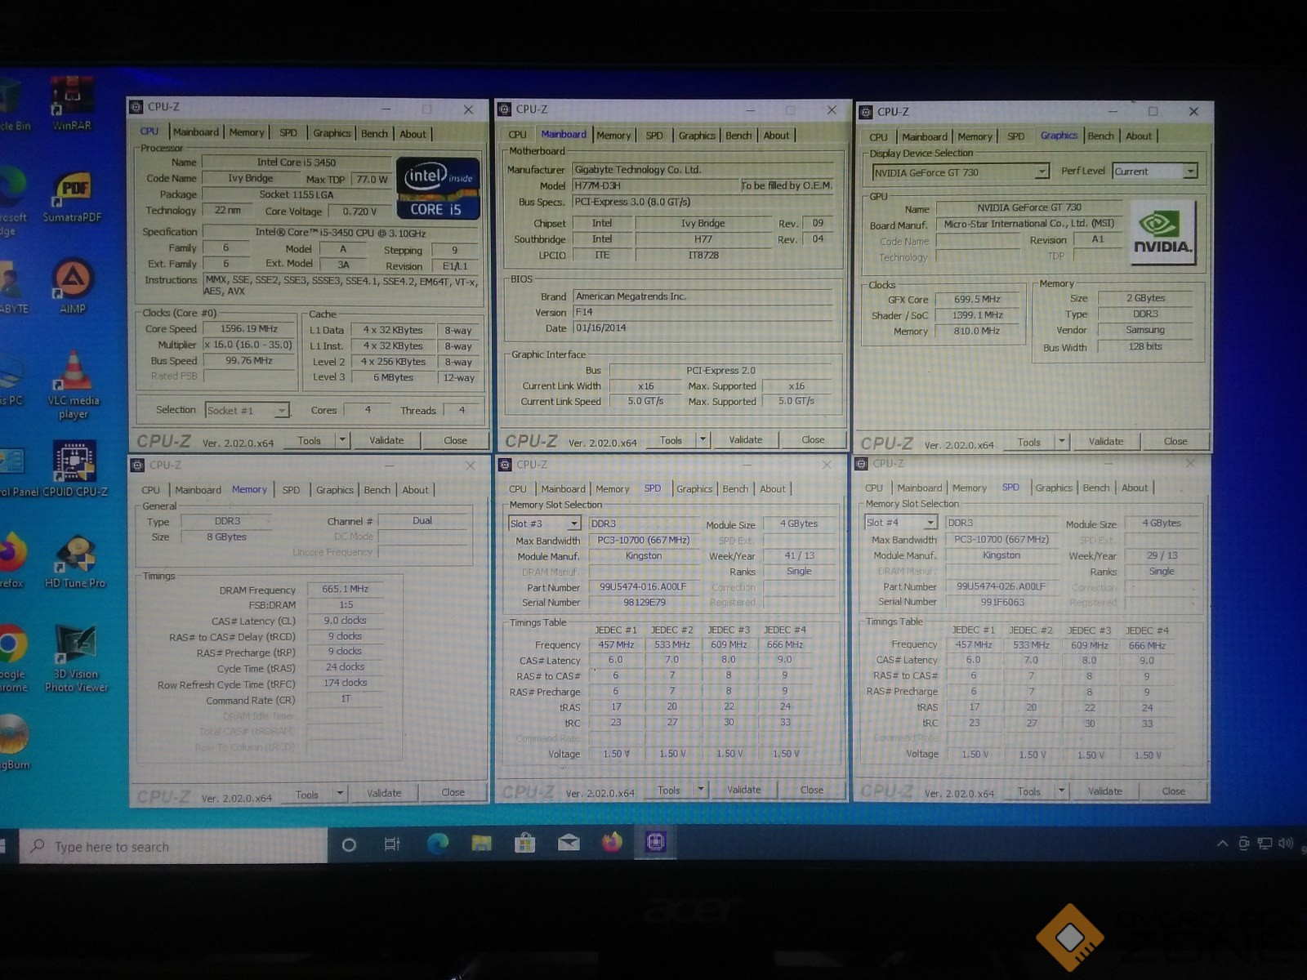Open Task View in taskbar

click(x=392, y=844)
